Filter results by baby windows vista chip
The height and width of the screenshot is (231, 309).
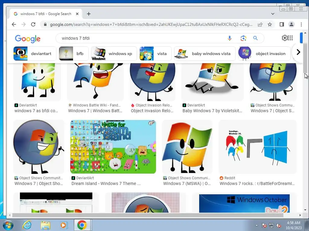pyautogui.click(x=205, y=54)
